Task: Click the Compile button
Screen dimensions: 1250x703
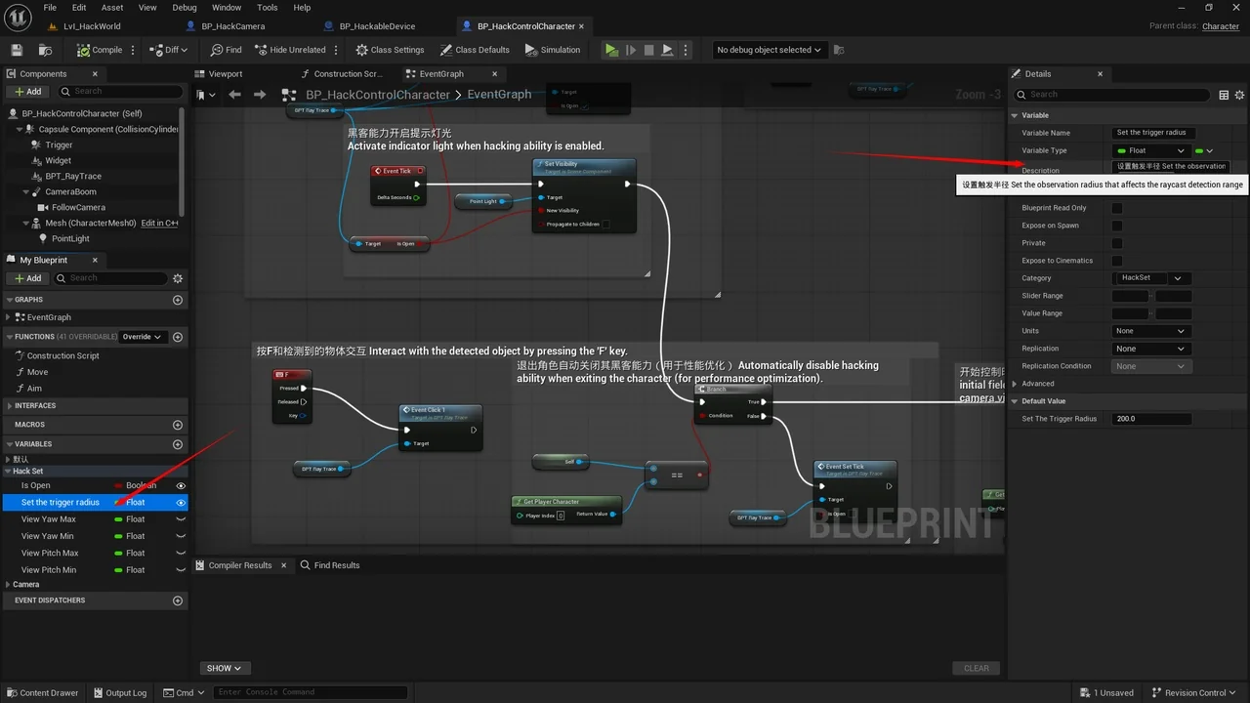Action: 101,50
